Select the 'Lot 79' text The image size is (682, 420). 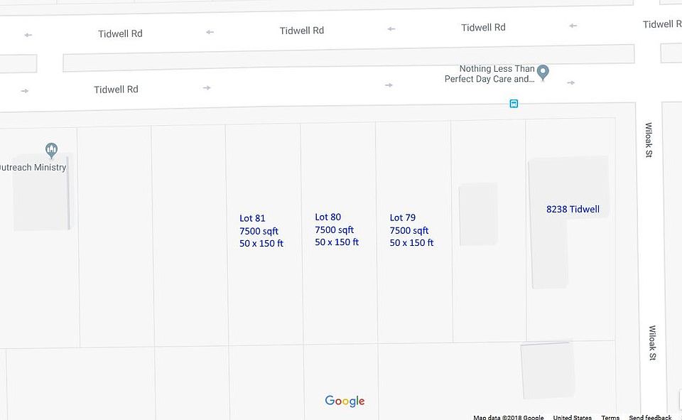pos(403,217)
